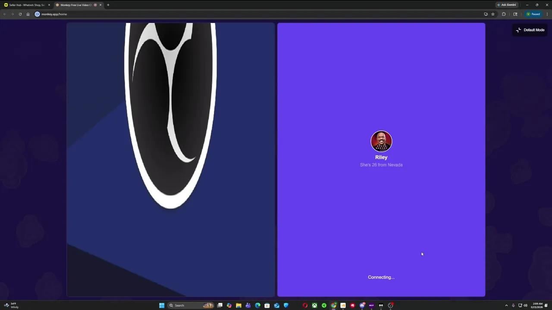Click the 'She's 26 from Nevada' text
The image size is (552, 310).
click(x=381, y=165)
